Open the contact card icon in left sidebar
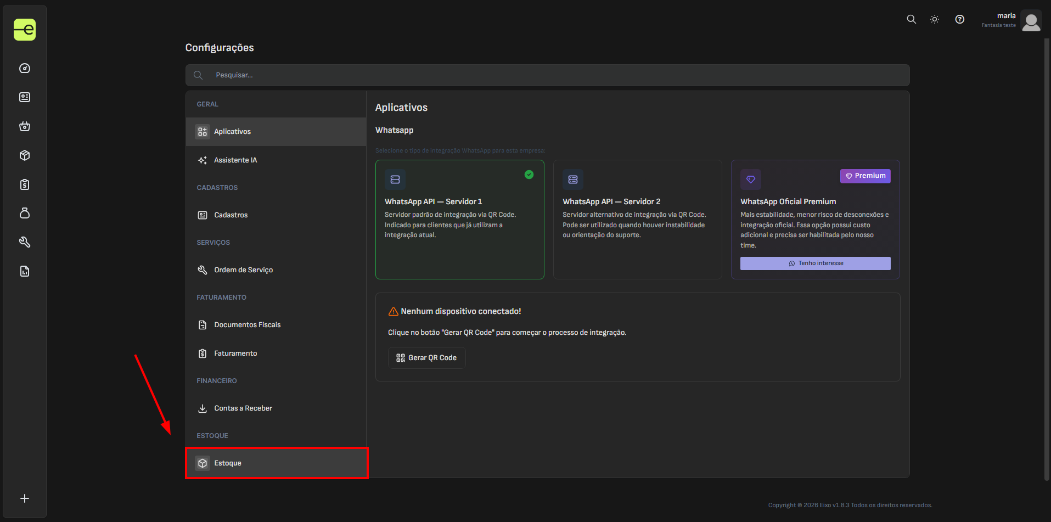Viewport: 1051px width, 522px height. point(25,97)
